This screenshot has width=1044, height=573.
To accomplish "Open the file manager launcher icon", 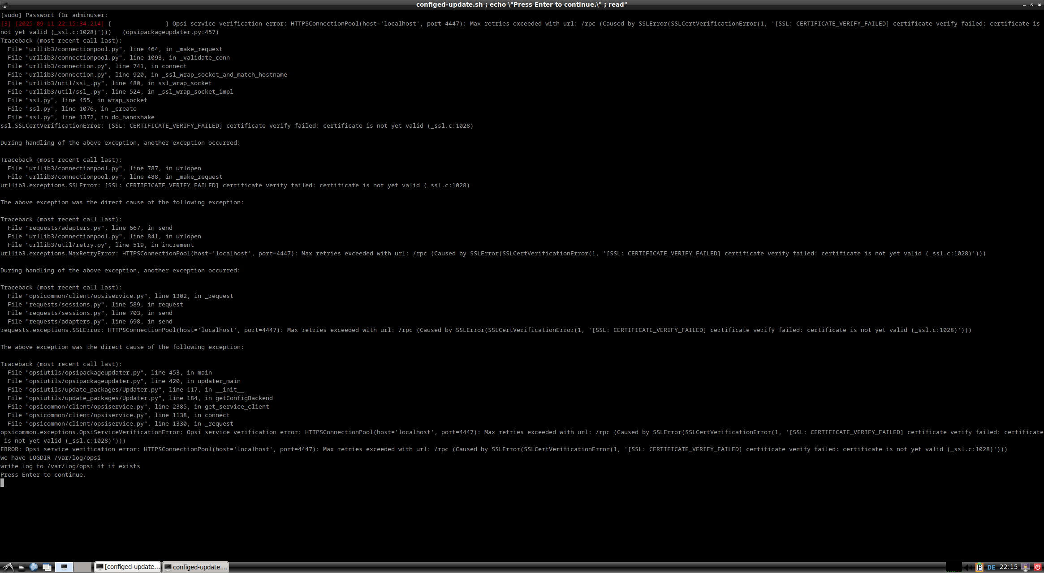I will click(x=21, y=567).
